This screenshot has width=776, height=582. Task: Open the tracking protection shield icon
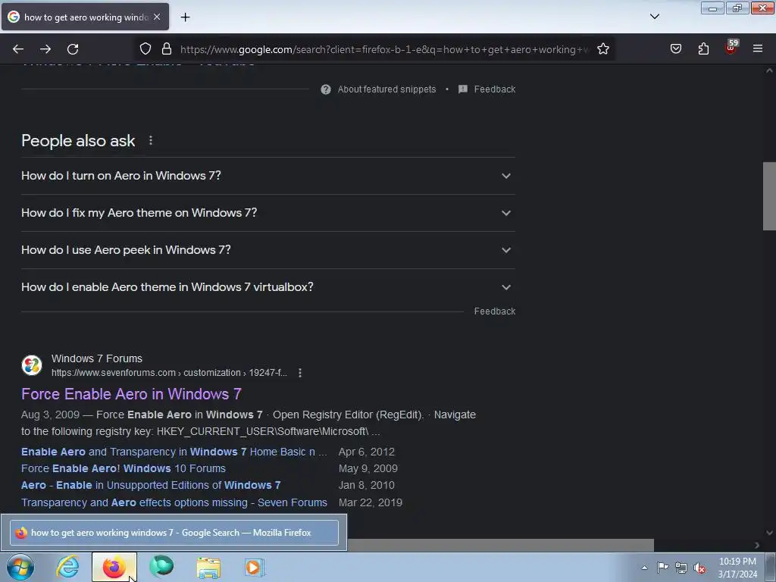145,49
